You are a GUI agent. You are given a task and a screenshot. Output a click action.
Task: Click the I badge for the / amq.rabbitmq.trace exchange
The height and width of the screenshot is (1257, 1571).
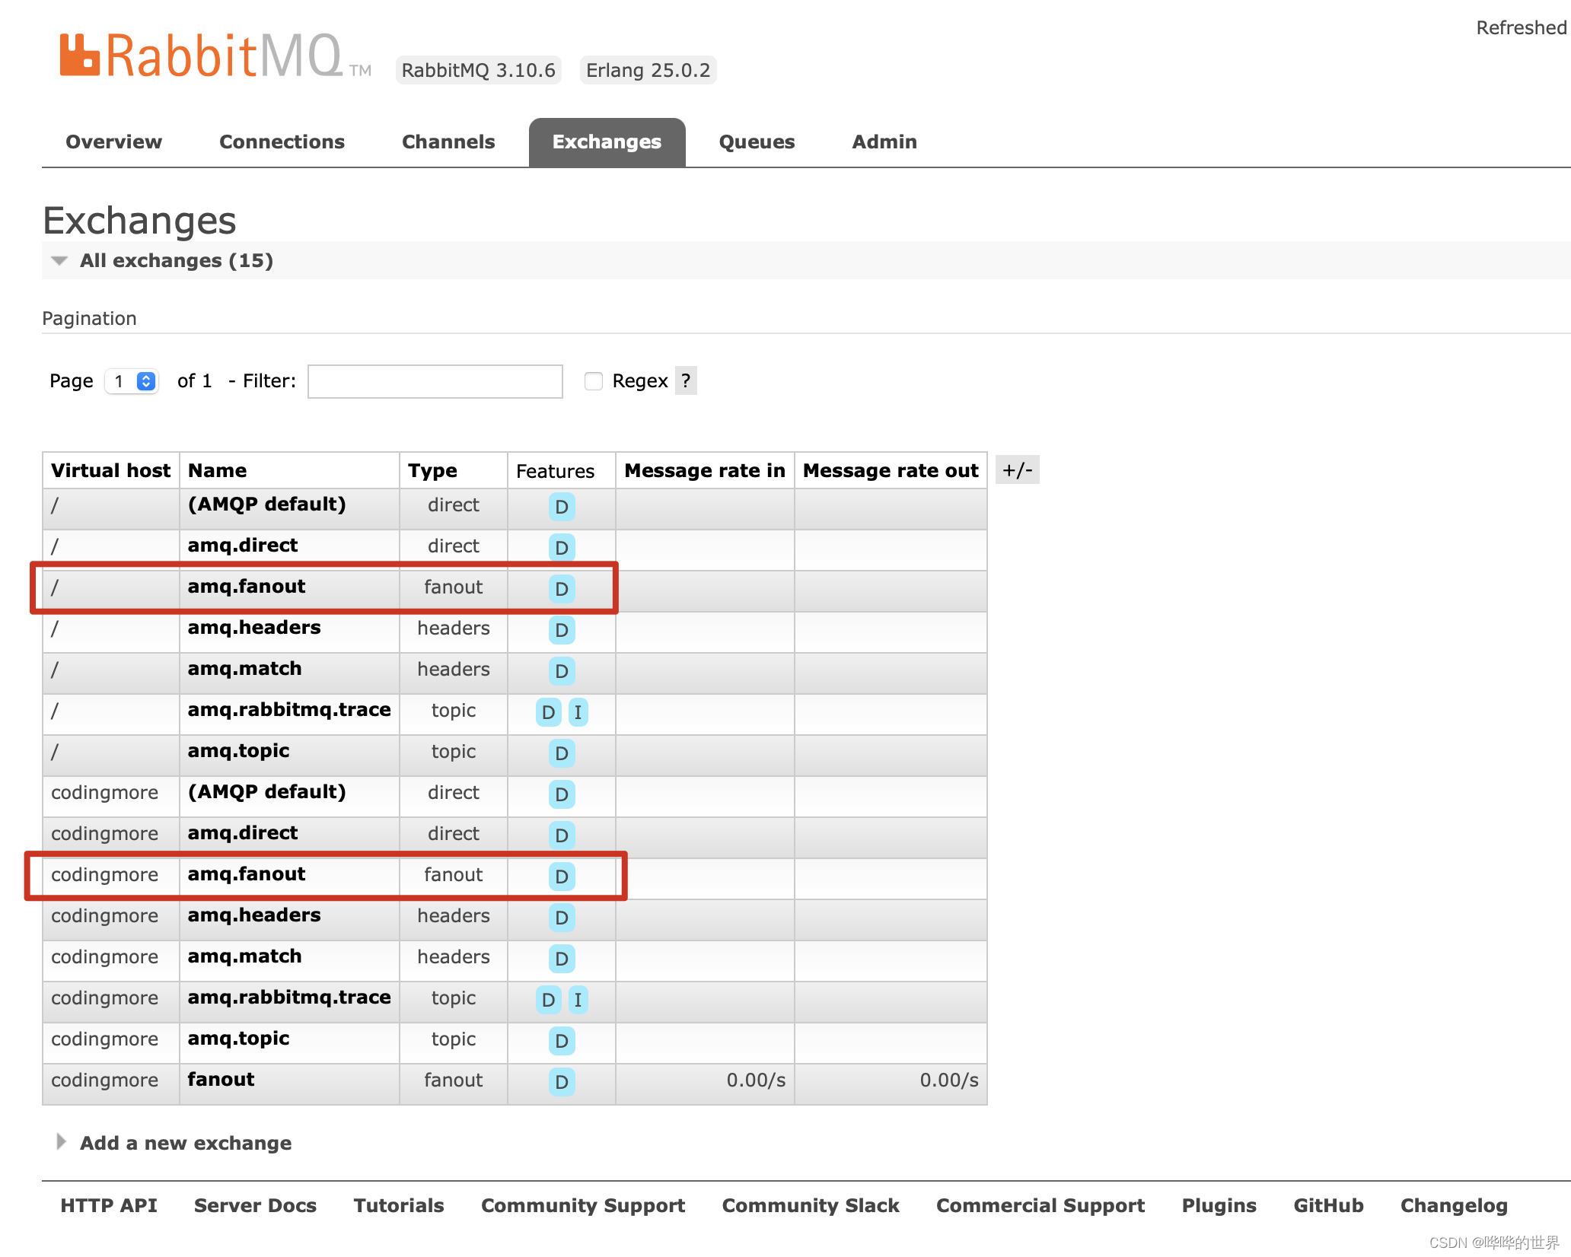578,712
